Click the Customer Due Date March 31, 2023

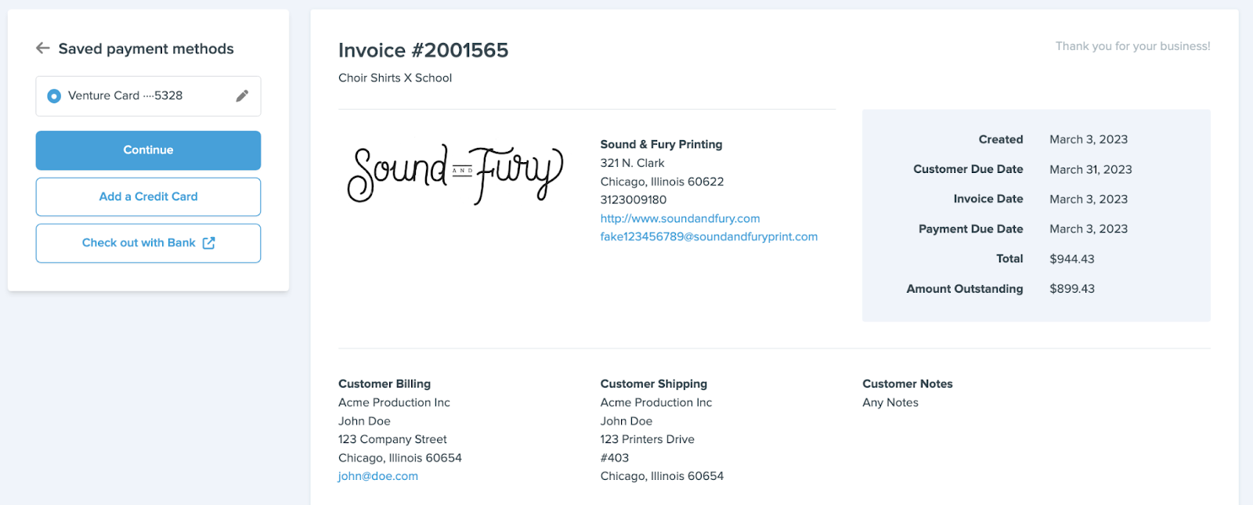click(1090, 170)
